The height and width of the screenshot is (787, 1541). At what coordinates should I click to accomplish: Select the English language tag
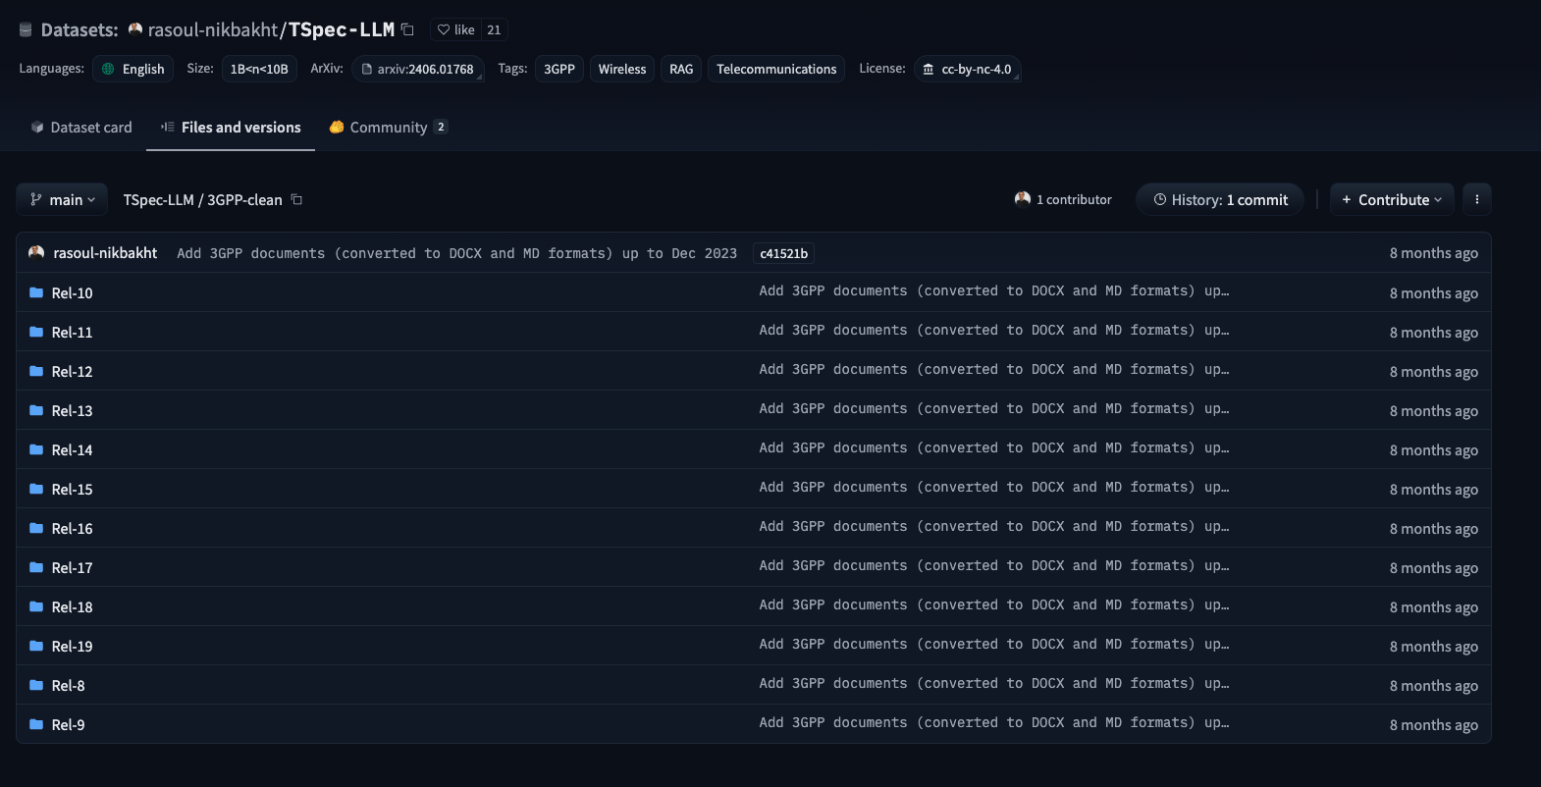coord(133,69)
